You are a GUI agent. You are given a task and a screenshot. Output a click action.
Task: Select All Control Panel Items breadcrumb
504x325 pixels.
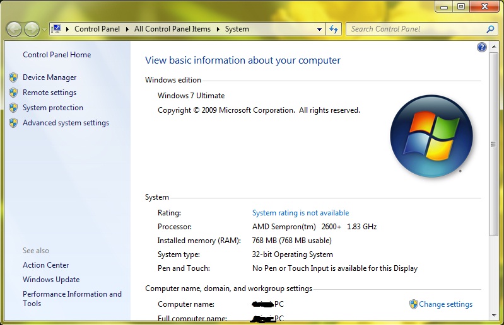point(172,29)
